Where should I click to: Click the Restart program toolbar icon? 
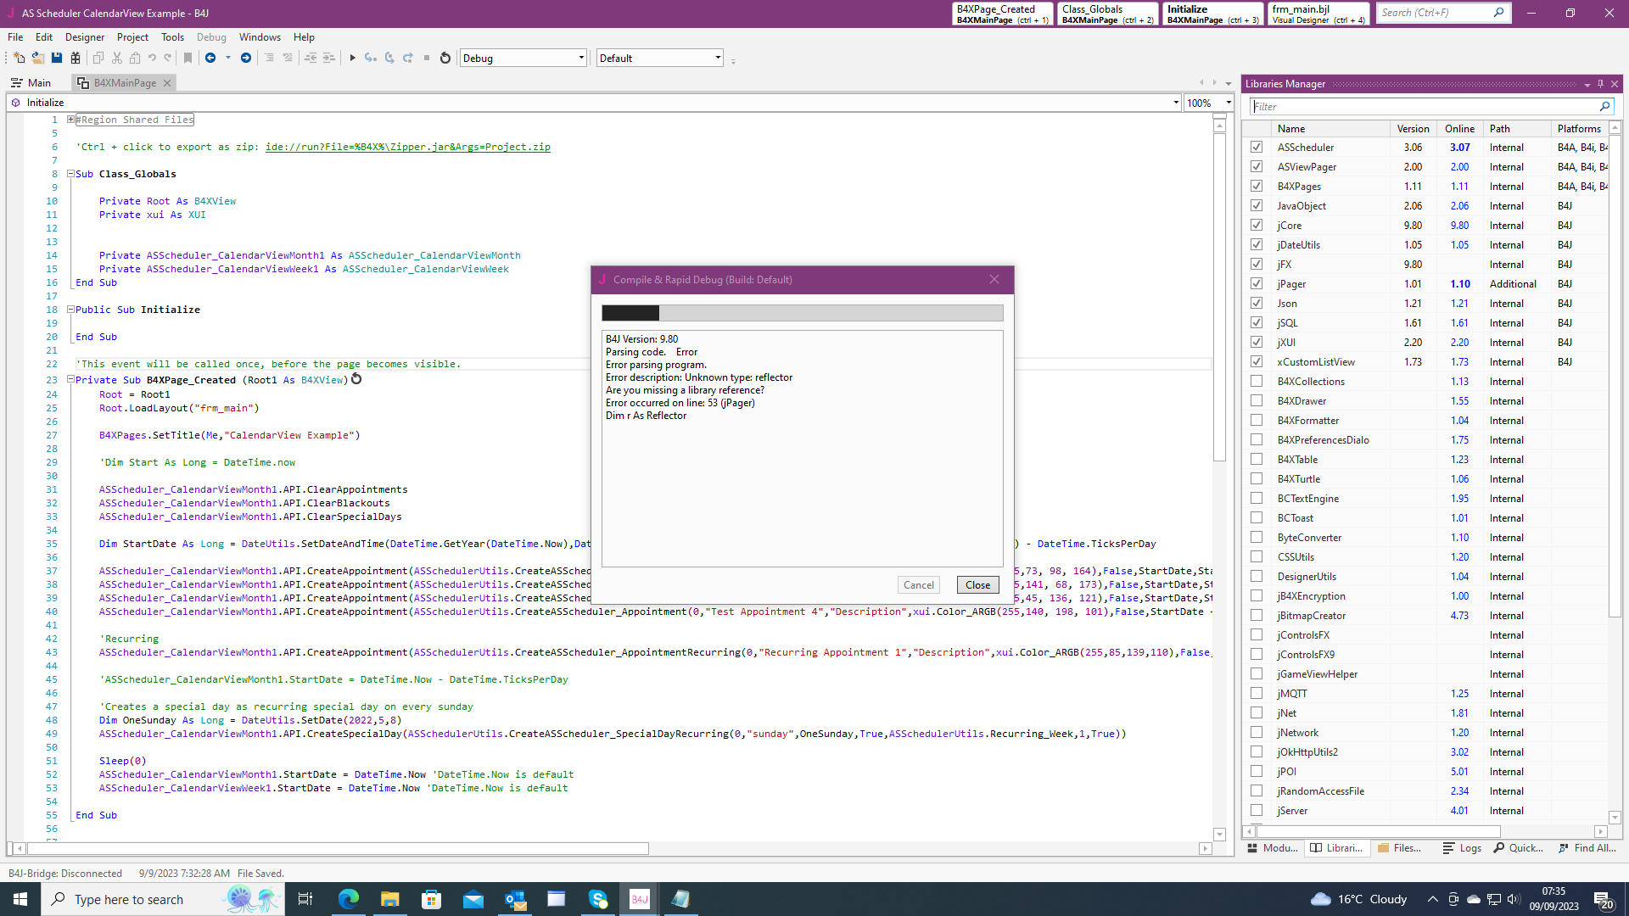[445, 58]
